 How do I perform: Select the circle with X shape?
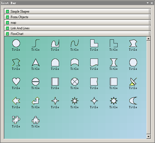pyautogui.click(x=75, y=81)
